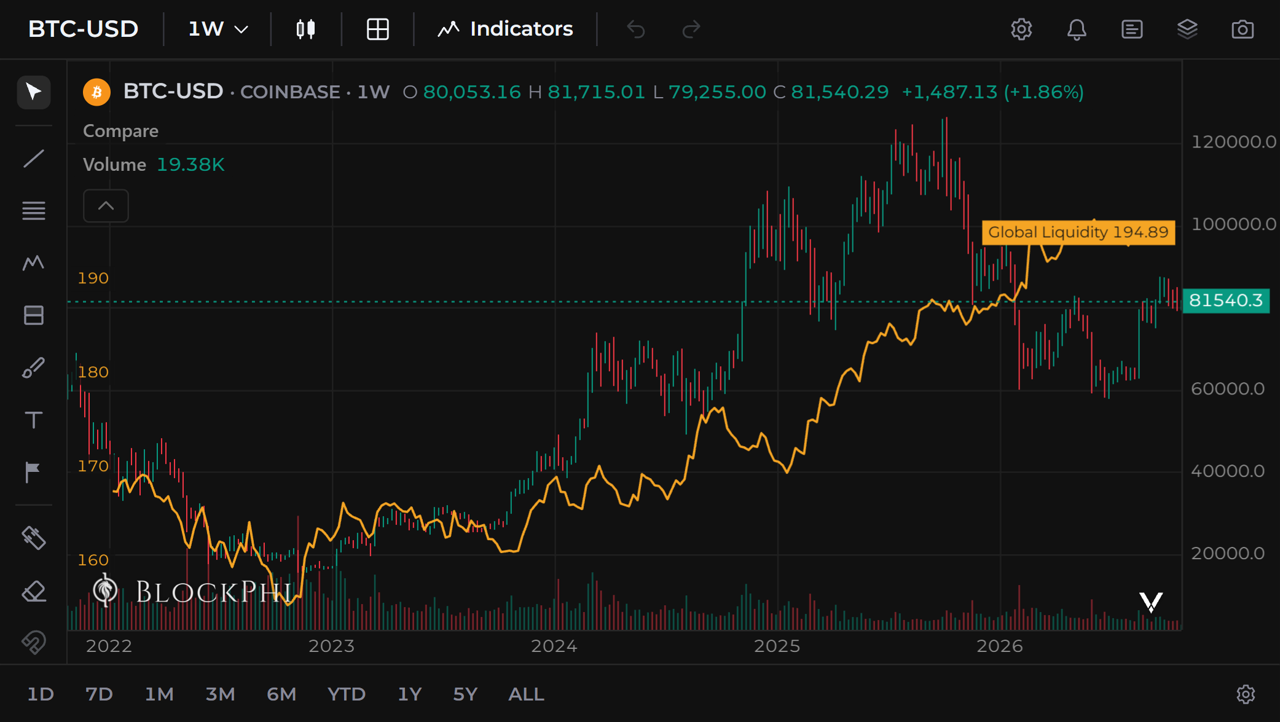The width and height of the screenshot is (1280, 722).
Task: Open the object layers panel
Action: click(x=1187, y=29)
